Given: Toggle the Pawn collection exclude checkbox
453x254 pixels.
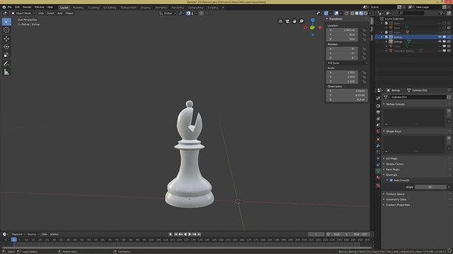Looking at the screenshot, I should tap(386, 33).
